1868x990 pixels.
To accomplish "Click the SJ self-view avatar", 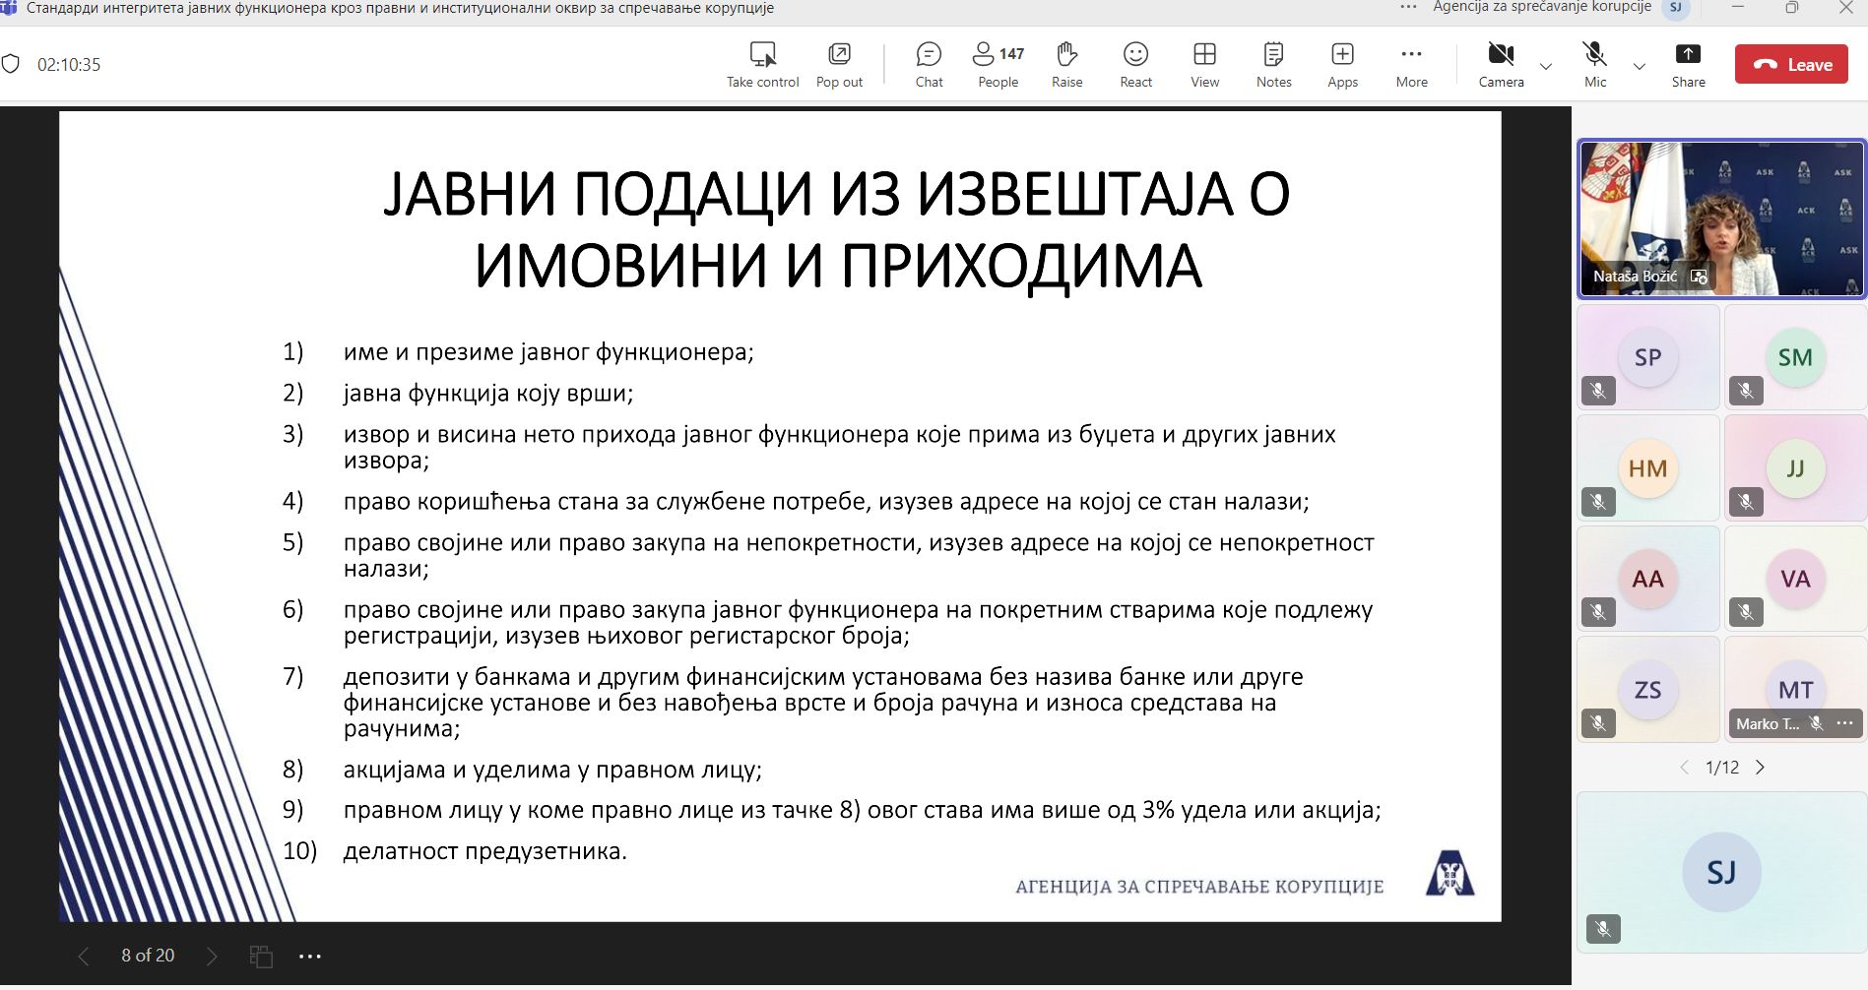I will coord(1721,872).
